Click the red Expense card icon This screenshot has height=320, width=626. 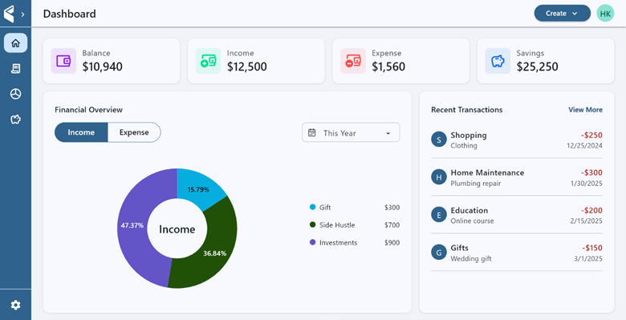coord(353,61)
